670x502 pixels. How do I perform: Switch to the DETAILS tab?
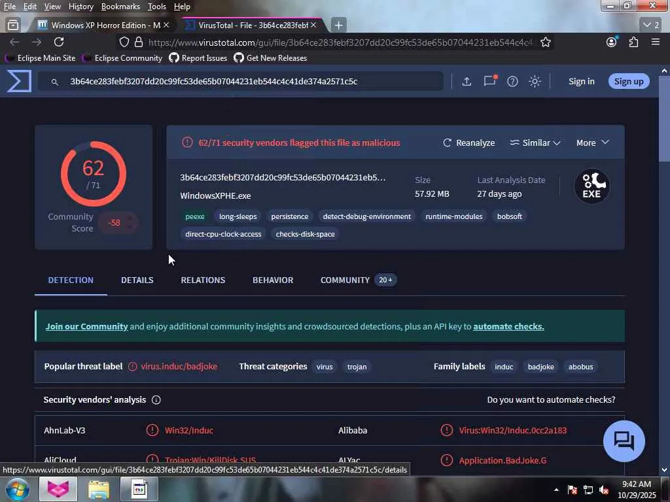coord(137,280)
